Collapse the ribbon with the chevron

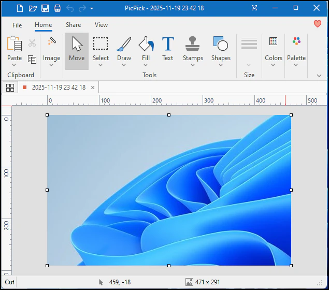point(319,76)
